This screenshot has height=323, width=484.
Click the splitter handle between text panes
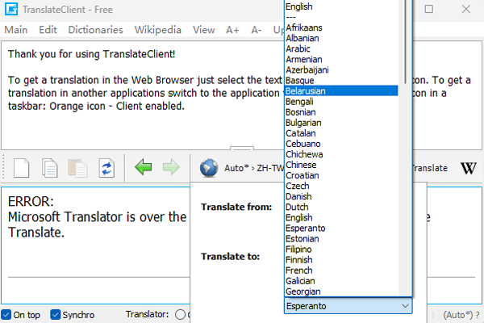pos(242,149)
